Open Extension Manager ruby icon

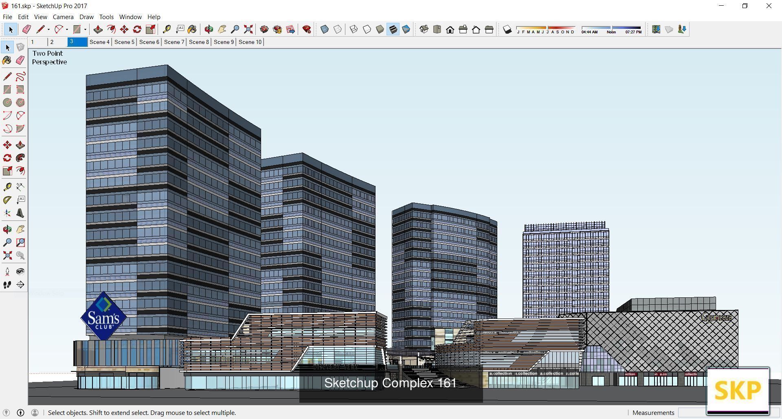click(307, 29)
